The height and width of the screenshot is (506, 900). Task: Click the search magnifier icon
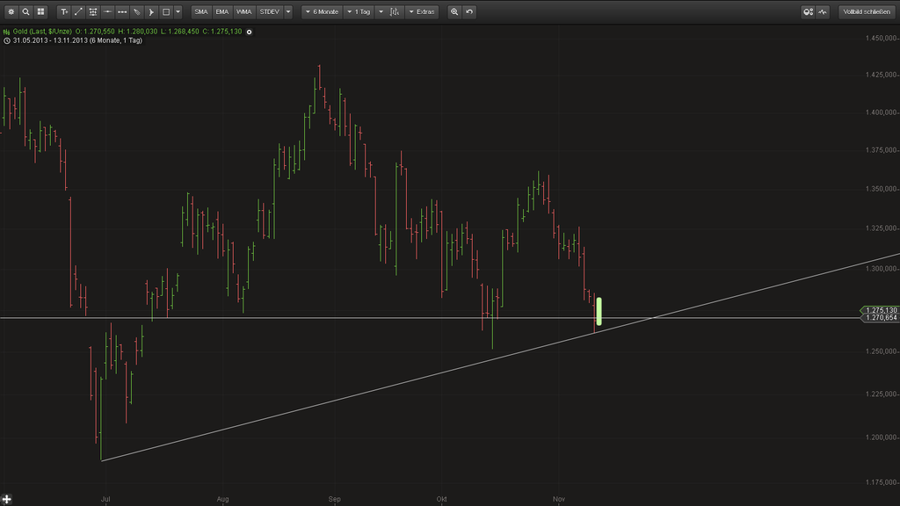click(x=25, y=11)
